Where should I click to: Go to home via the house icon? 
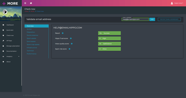tap(31, 3)
